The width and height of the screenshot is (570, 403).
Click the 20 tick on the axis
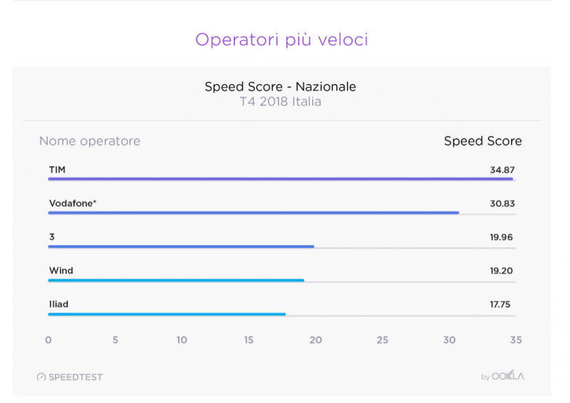tap(316, 340)
